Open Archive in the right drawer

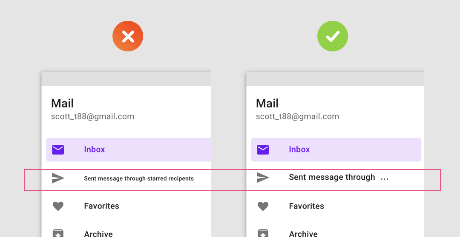coord(303,234)
